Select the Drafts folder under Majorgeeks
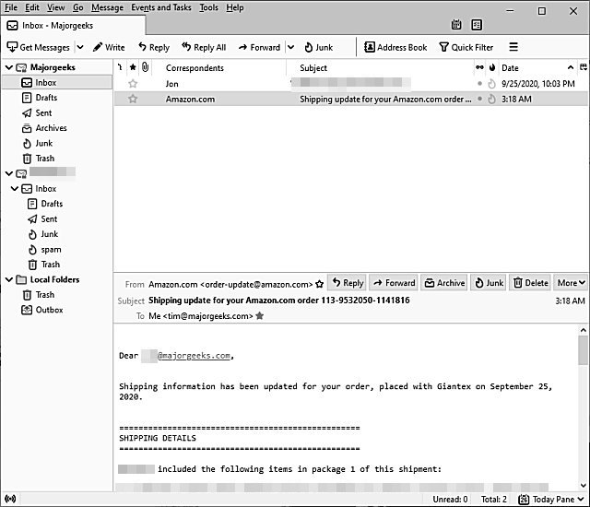 pos(45,98)
